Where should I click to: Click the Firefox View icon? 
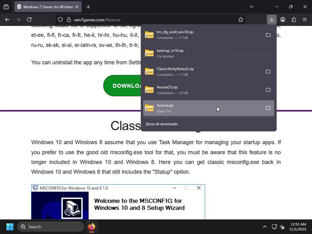pos(6,7)
